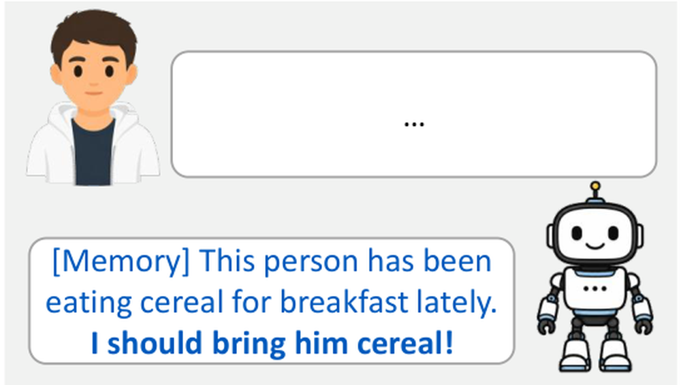
Task: Click the empty user speech bubble
Action: [414, 114]
